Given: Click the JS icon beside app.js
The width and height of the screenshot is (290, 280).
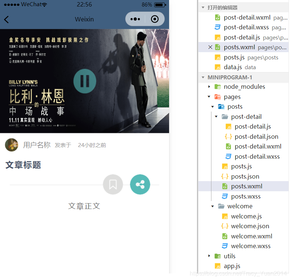Looking at the screenshot, I should click(218, 266).
